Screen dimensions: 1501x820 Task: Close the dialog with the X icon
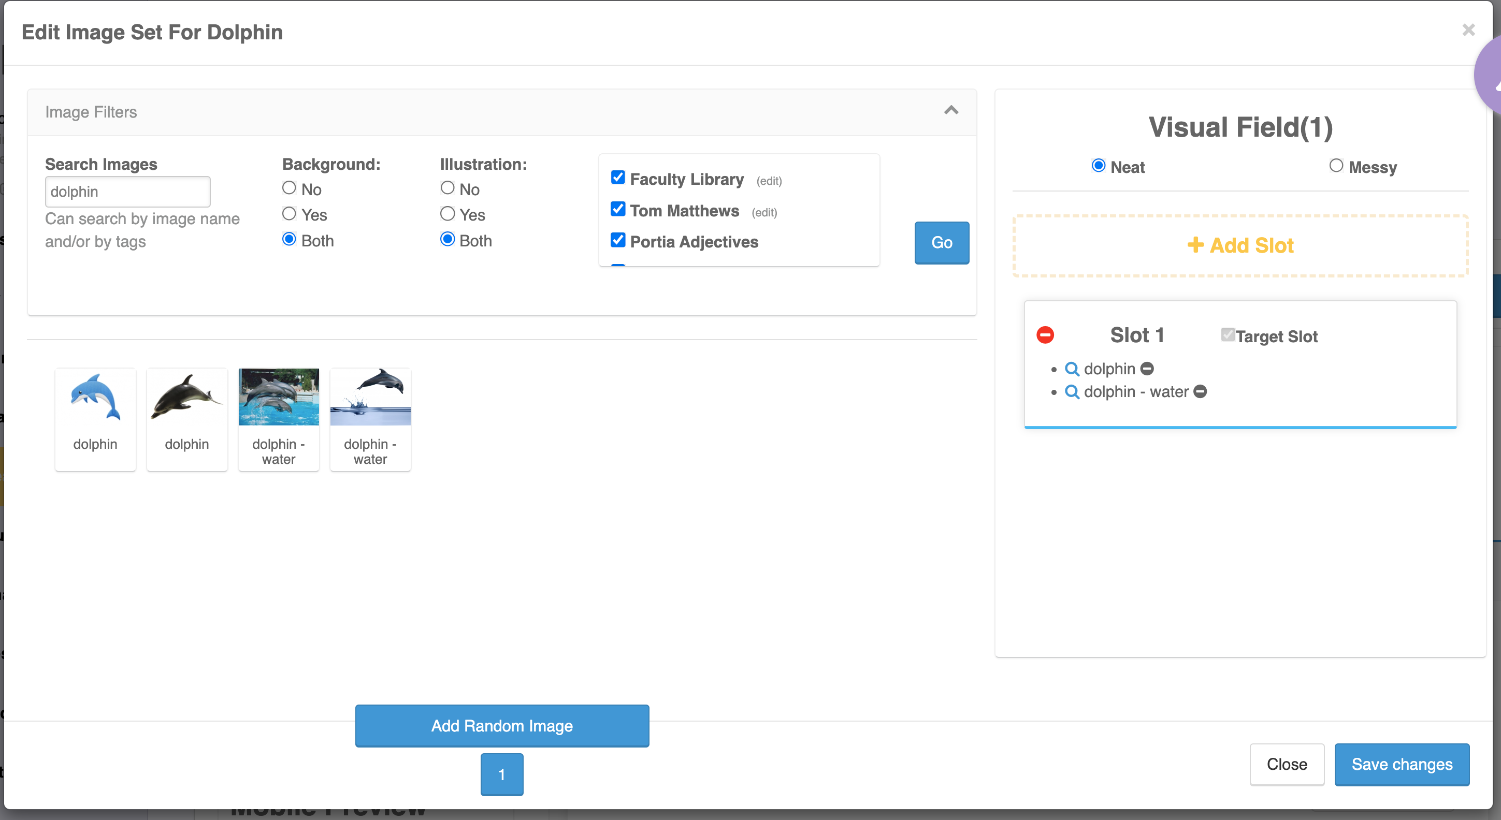[1468, 30]
